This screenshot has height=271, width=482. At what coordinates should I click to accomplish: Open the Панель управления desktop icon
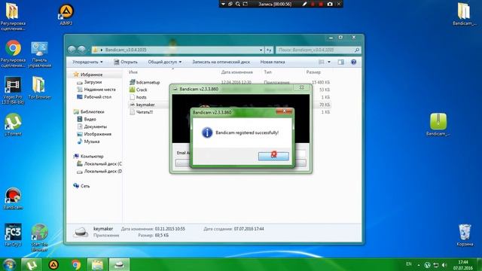coord(39,54)
